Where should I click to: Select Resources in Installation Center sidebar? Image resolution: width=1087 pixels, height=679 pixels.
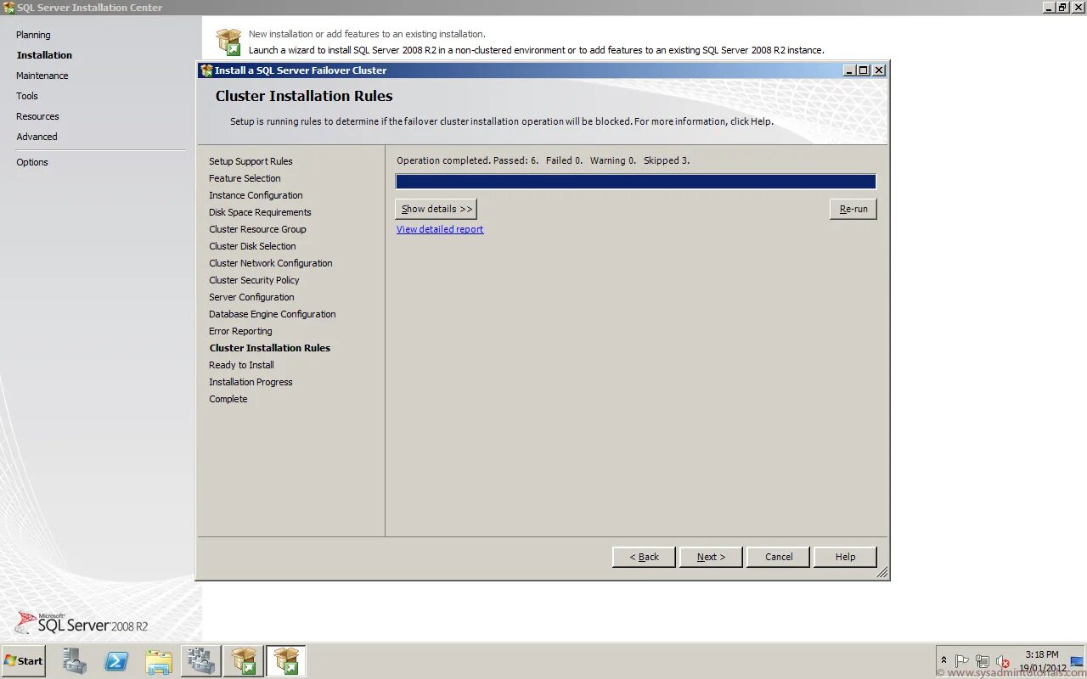[x=37, y=116]
